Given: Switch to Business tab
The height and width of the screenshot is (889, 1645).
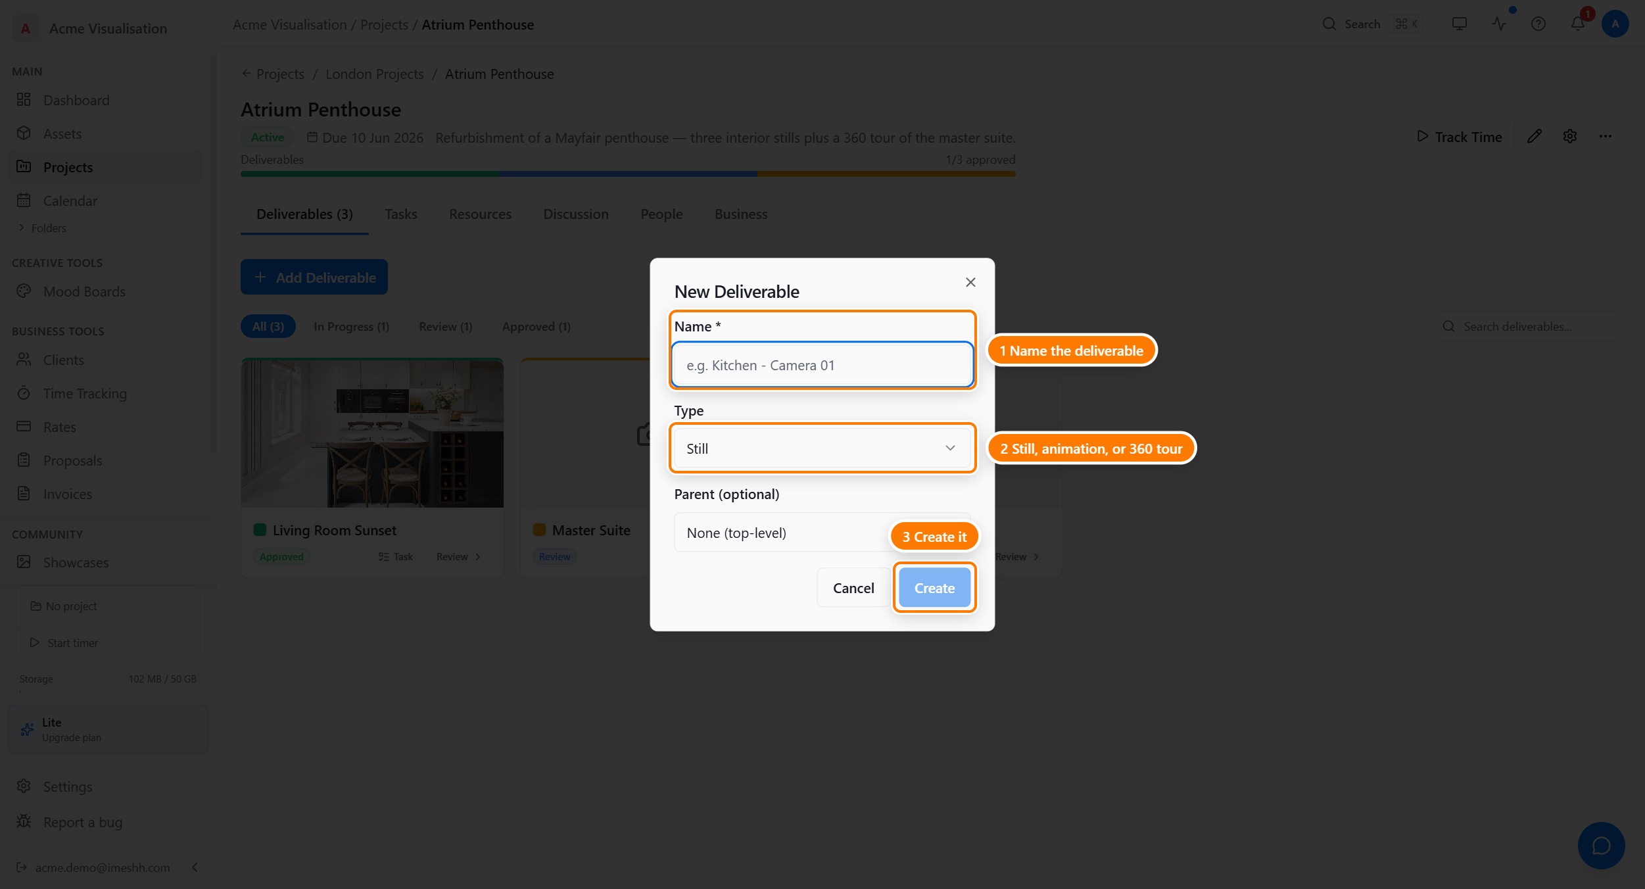Looking at the screenshot, I should [x=741, y=214].
